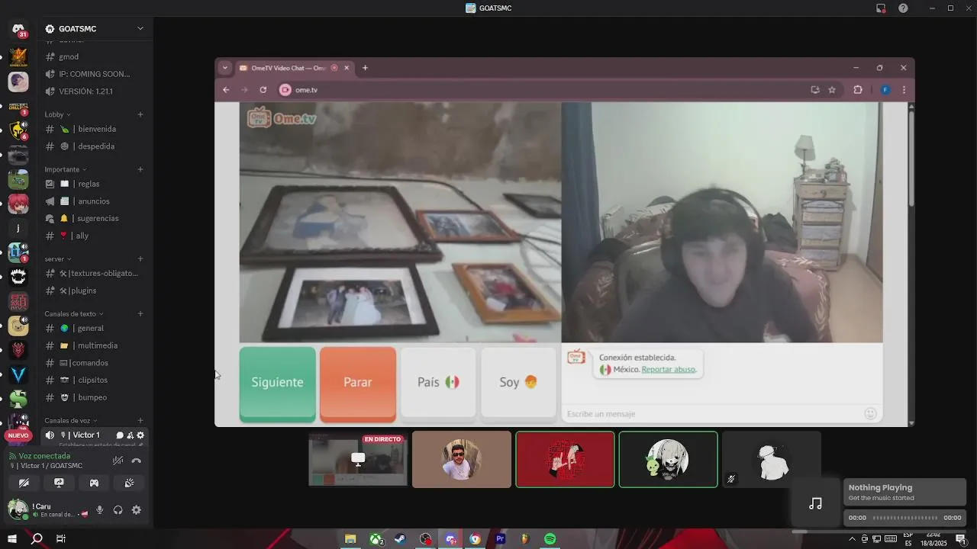Open Victor 1 channel settings gear
The image size is (977, 549).
pyautogui.click(x=140, y=435)
